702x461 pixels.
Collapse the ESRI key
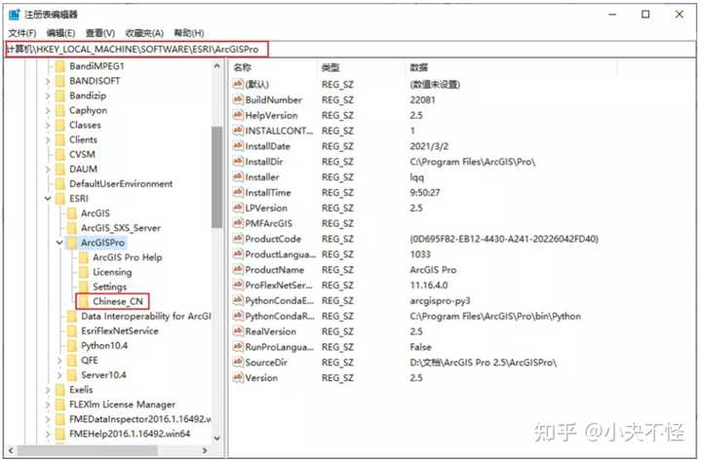tap(48, 199)
